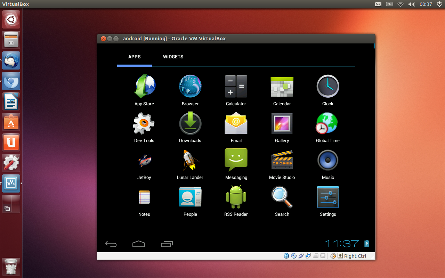
Task: Click the VirtualBox CPU virtualization status icon
Action: tap(323, 256)
